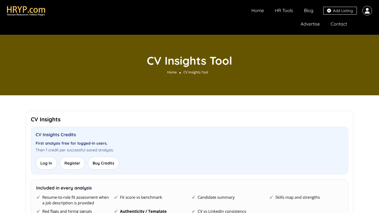
Task: Open the Advertise page
Action: (x=310, y=24)
